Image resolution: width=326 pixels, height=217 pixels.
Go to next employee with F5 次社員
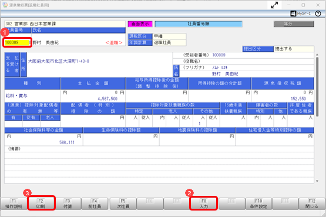pos(123,203)
